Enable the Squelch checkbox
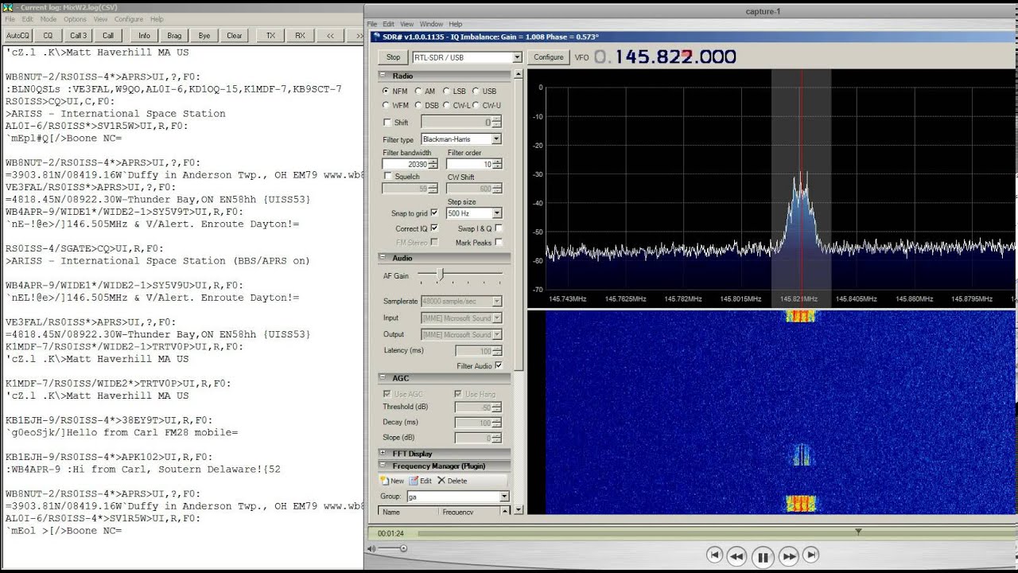 (387, 176)
